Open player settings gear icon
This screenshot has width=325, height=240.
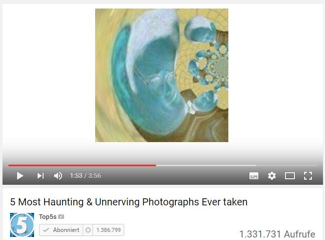point(272,176)
